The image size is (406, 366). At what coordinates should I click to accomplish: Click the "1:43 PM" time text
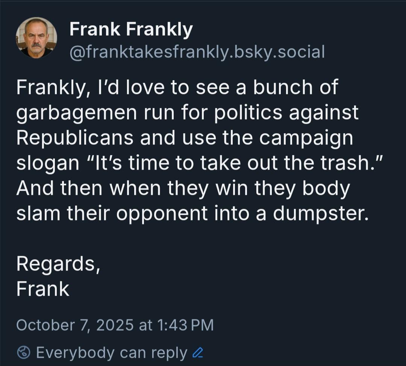tap(185, 325)
